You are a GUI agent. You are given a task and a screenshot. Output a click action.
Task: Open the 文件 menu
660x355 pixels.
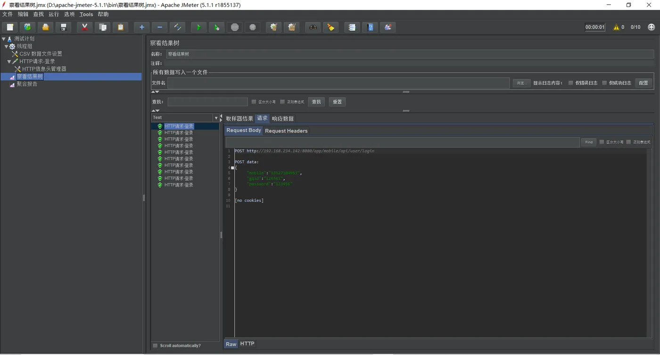coord(8,15)
